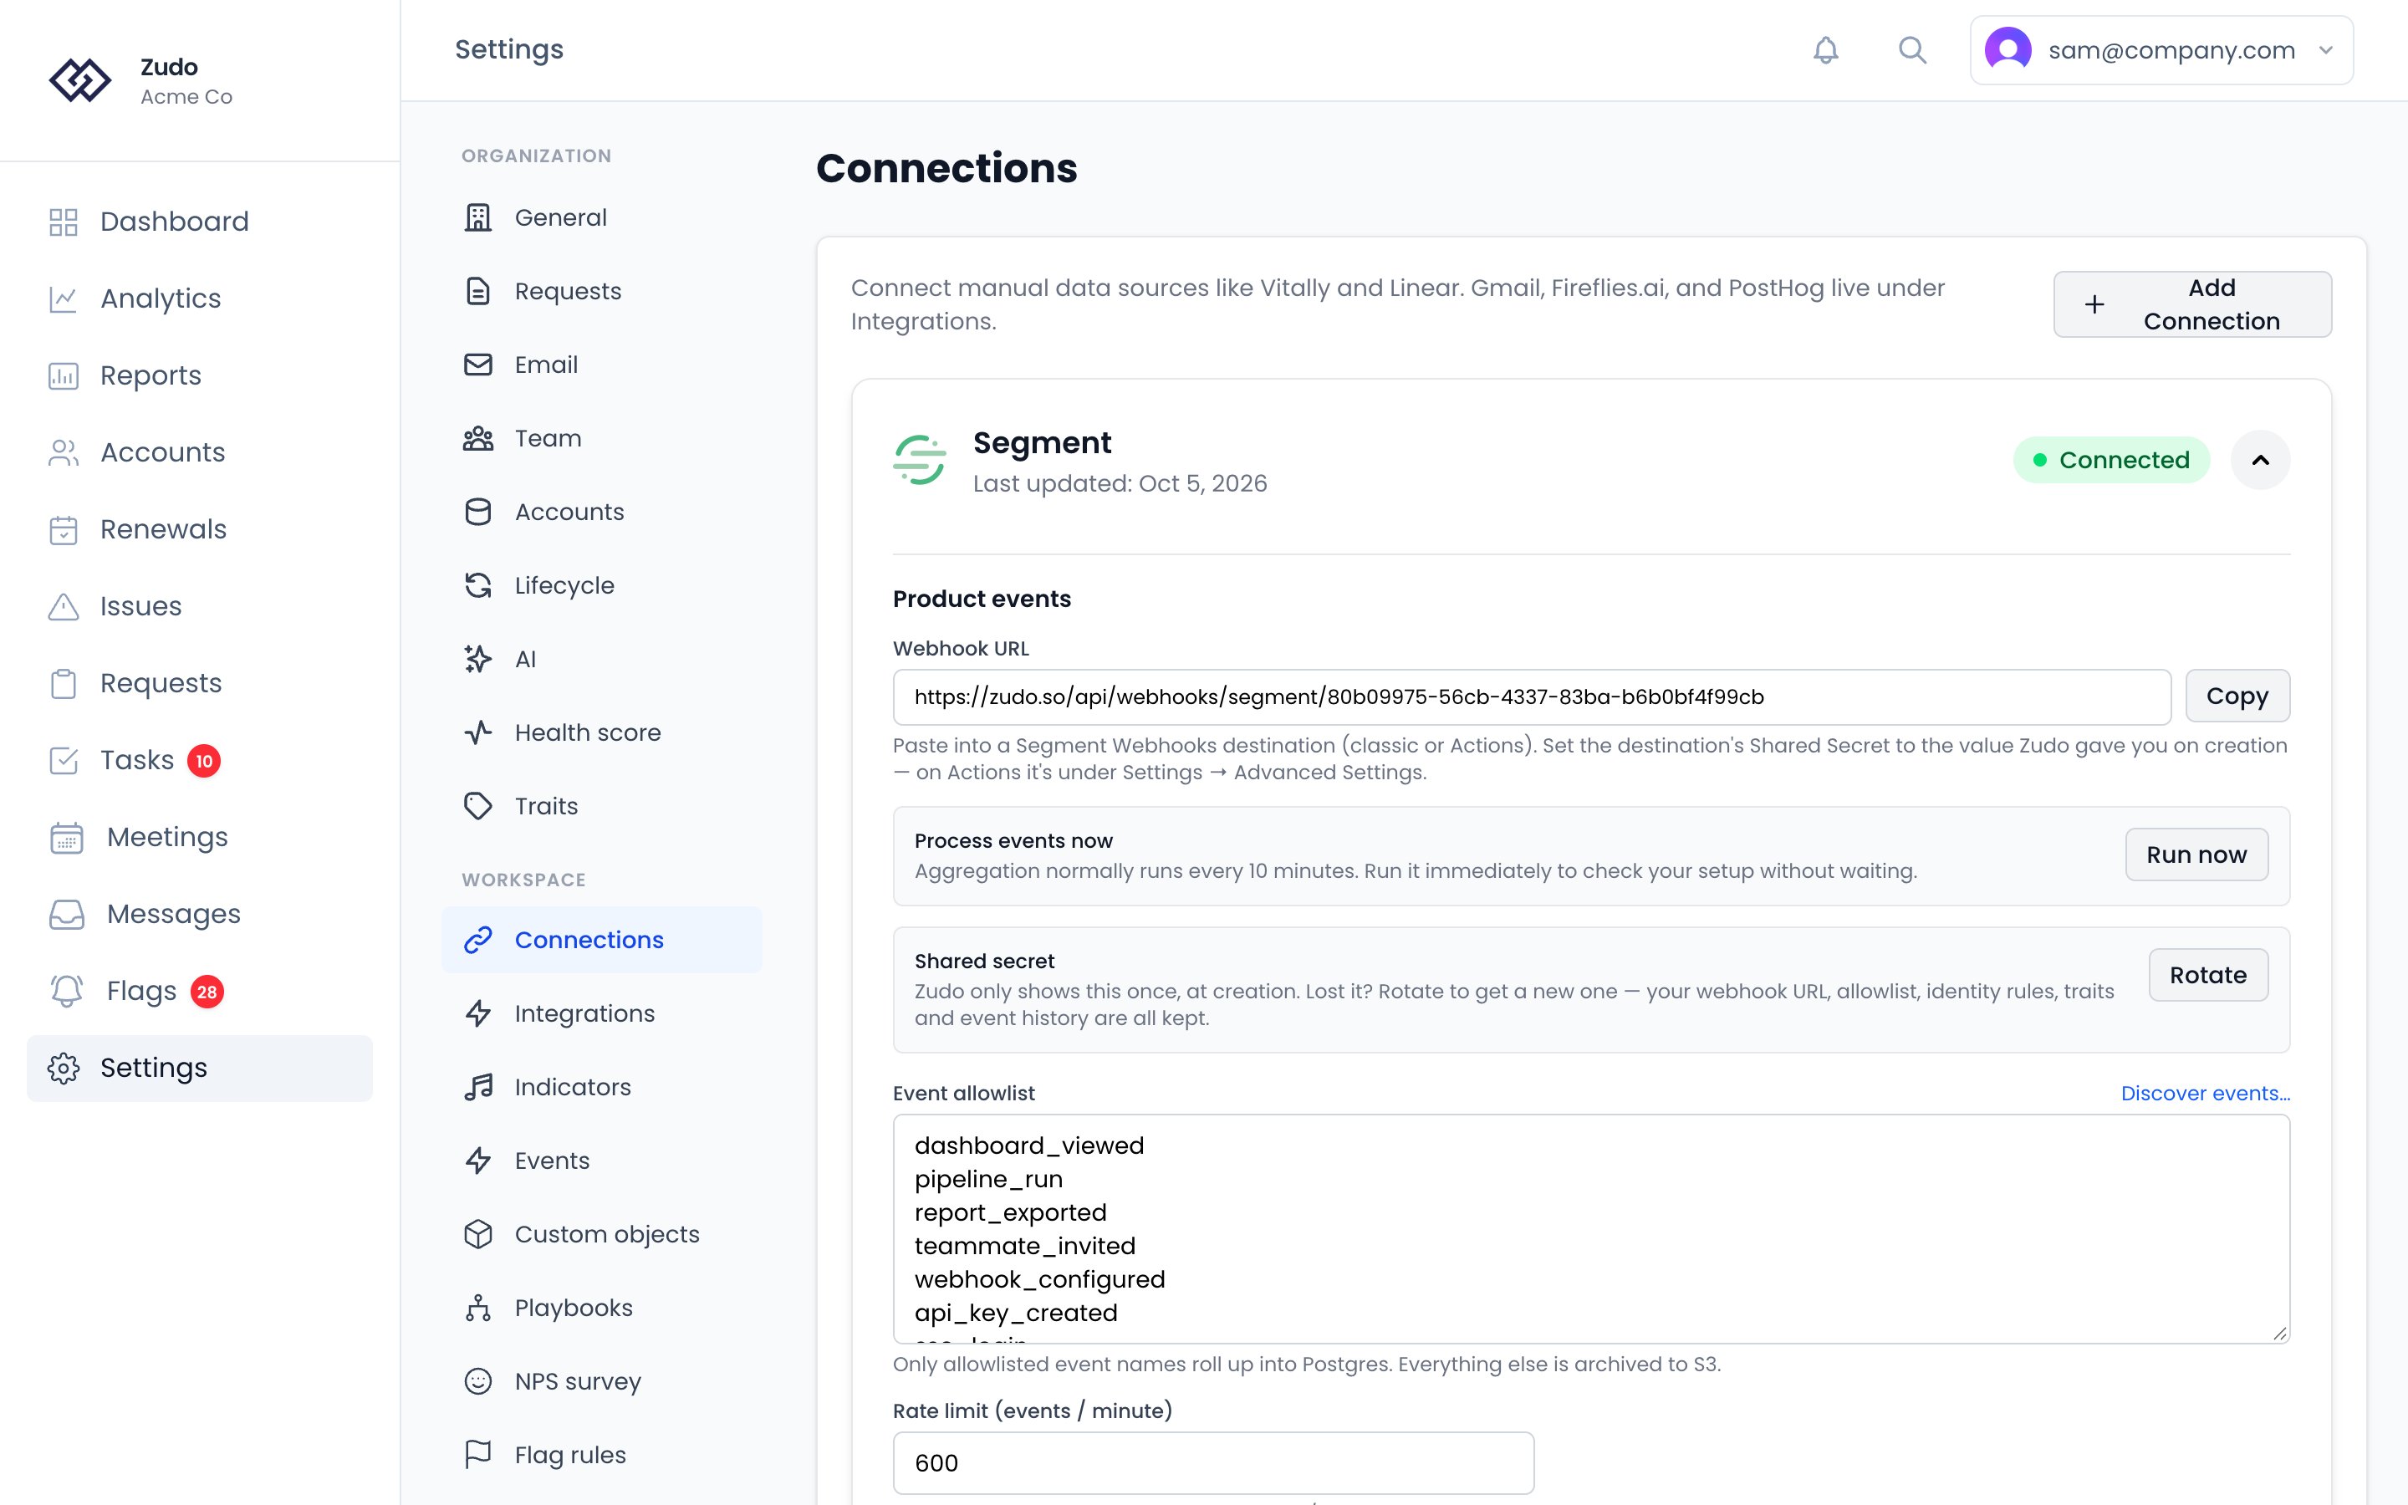Click the Lifecycle refresh icon
Viewport: 2408px width, 1505px height.
478,585
